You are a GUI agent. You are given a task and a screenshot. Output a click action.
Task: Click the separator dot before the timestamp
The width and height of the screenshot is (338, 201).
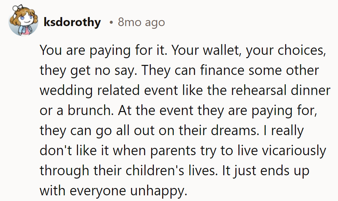point(111,22)
